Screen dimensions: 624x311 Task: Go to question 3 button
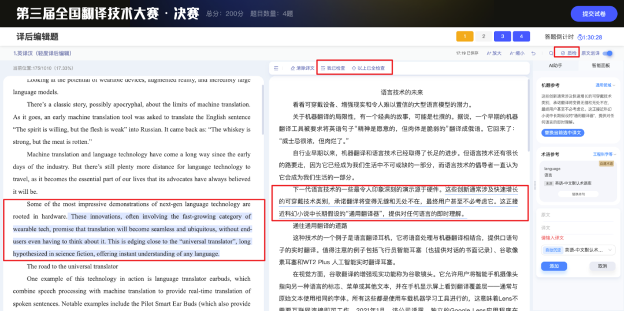[x=502, y=36]
